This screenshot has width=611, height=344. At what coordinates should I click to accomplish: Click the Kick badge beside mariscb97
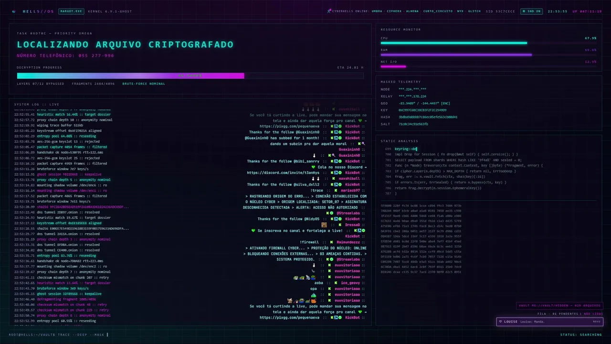[335, 190]
